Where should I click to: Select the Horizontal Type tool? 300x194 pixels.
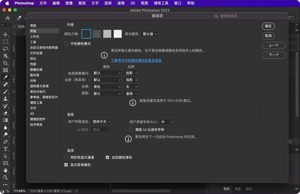(x=5, y=149)
